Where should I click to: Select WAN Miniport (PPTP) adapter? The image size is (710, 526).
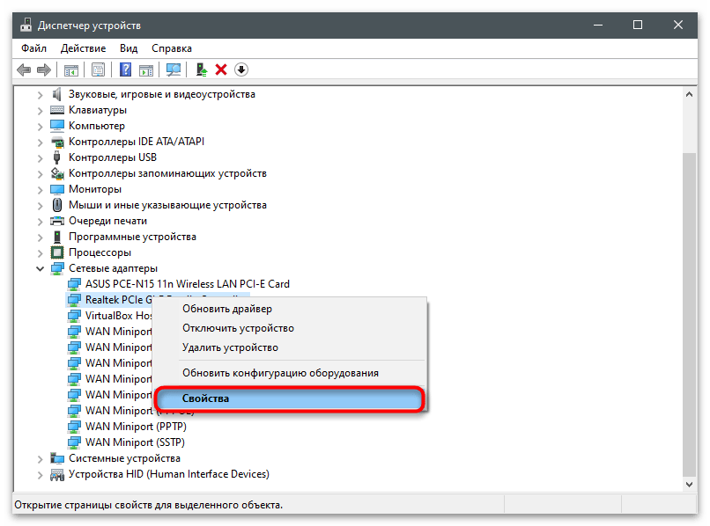tap(136, 427)
